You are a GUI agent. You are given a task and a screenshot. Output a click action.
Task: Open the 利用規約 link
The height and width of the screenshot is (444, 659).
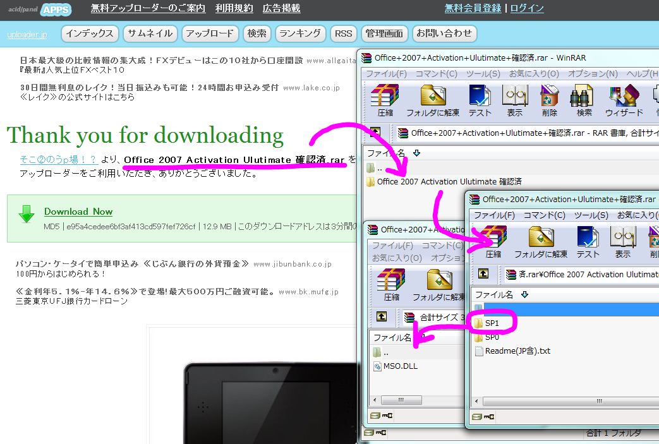click(x=234, y=8)
